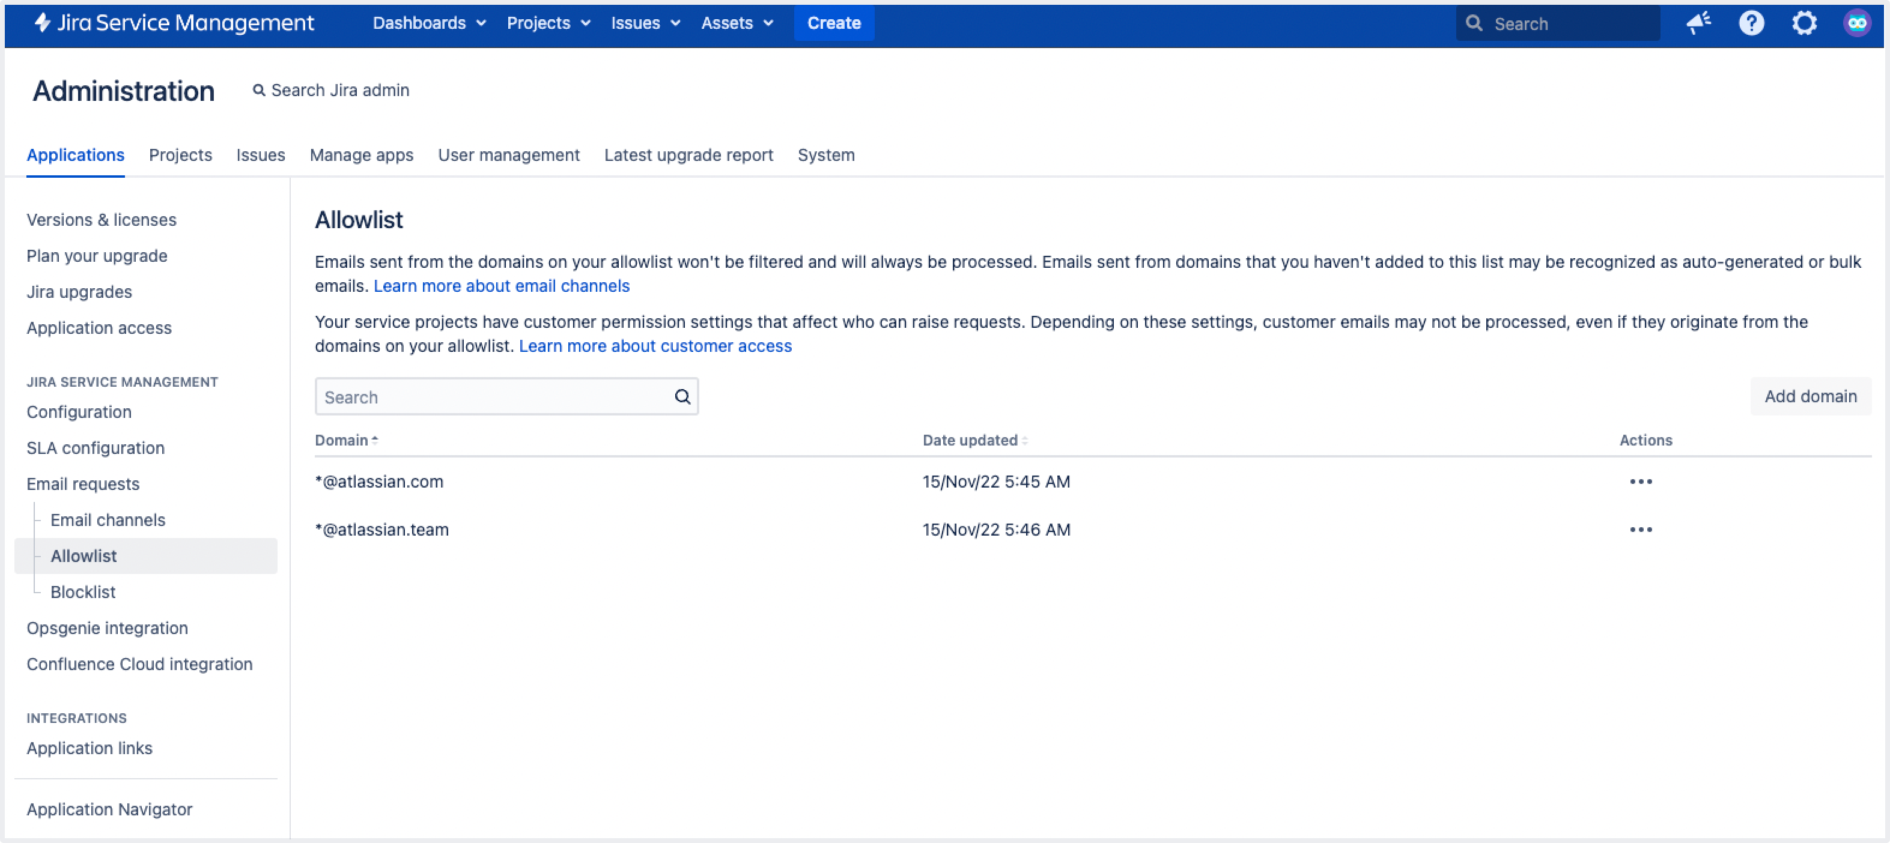Open Opsgenie integration in sidebar
The height and width of the screenshot is (843, 1890).
point(107,628)
